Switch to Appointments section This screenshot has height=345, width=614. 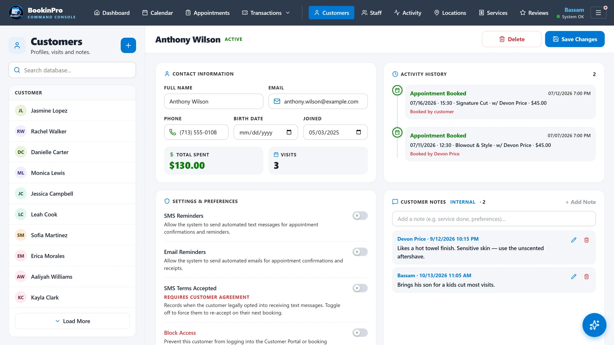pyautogui.click(x=208, y=13)
